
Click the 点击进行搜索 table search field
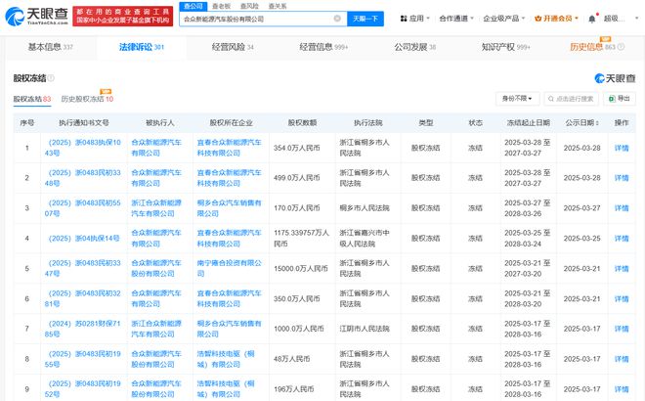point(571,99)
